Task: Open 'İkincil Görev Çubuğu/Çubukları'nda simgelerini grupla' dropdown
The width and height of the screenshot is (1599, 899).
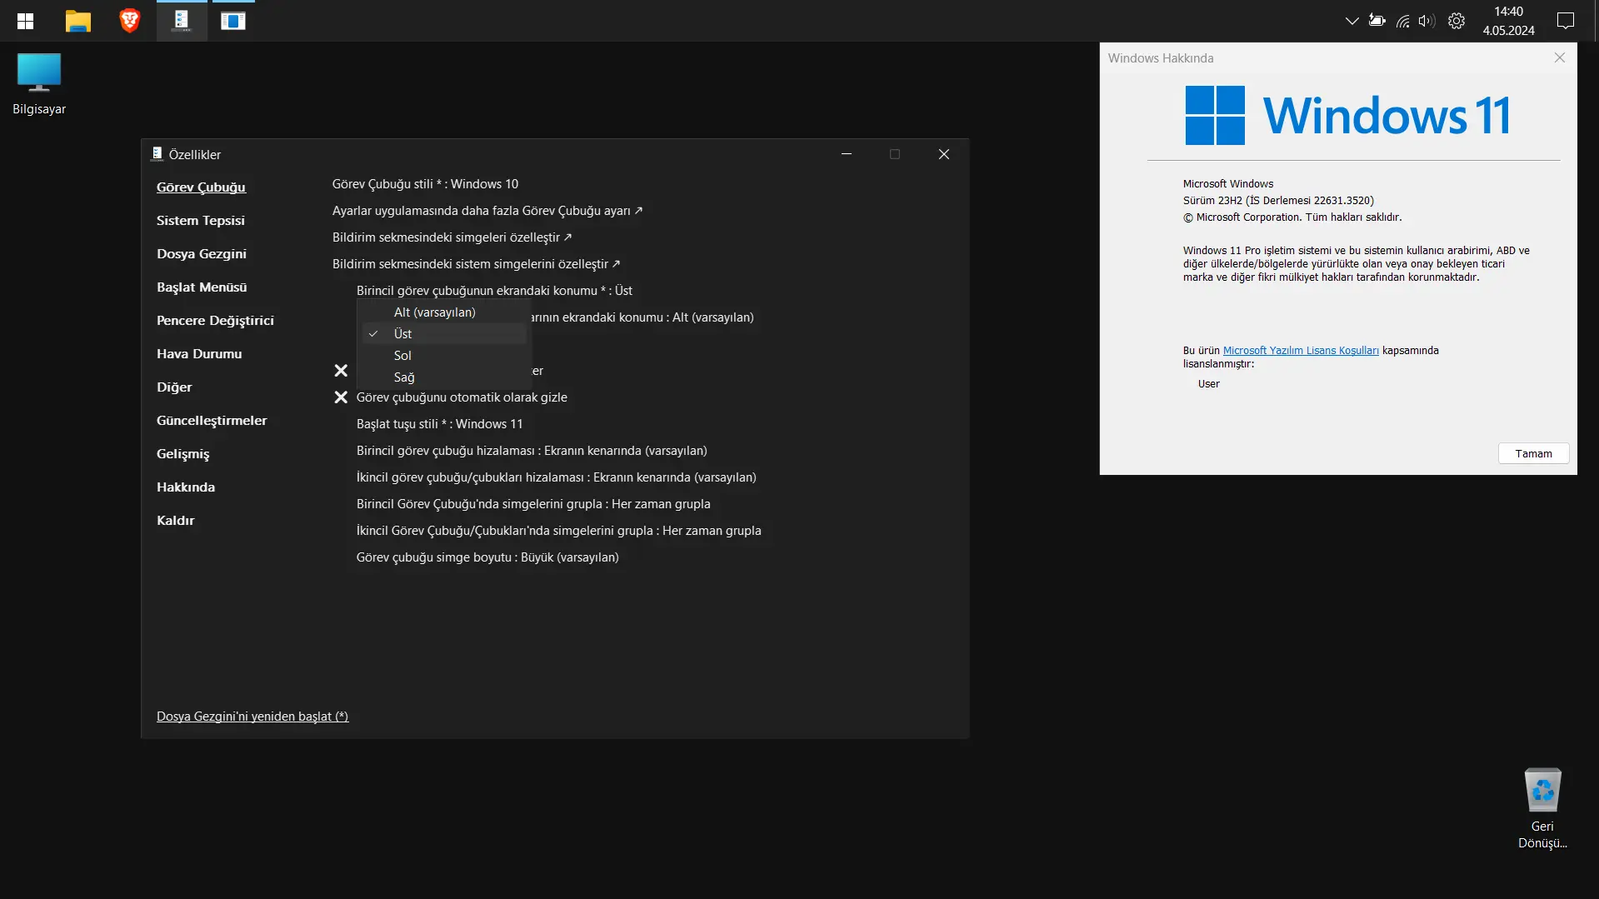Action: [x=559, y=531]
